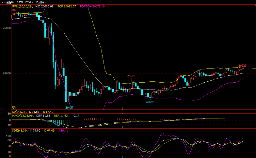Expand the KDJ(9,3,3) indicator menu
Viewport: 256px width, 158px height.
click(x=27, y=130)
